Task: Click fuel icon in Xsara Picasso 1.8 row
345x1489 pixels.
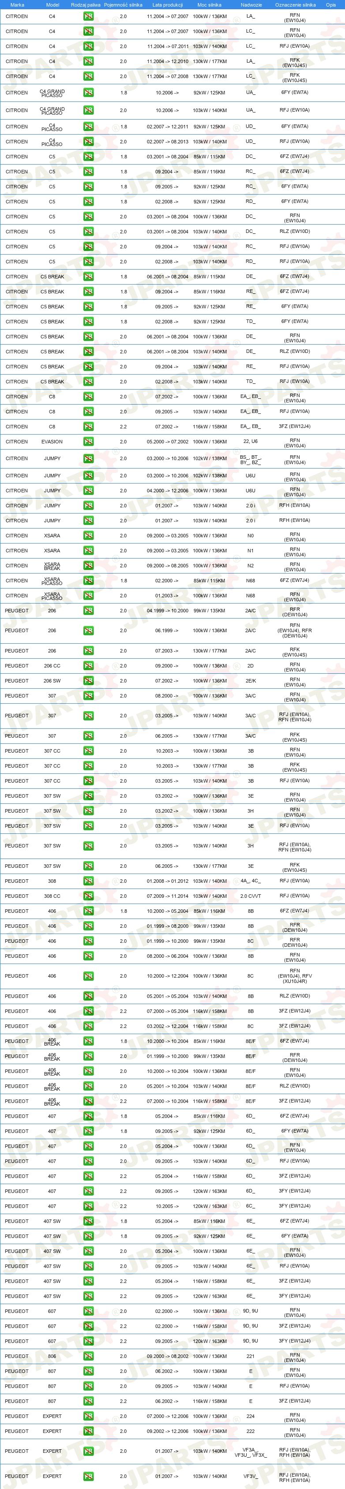Action: click(88, 581)
